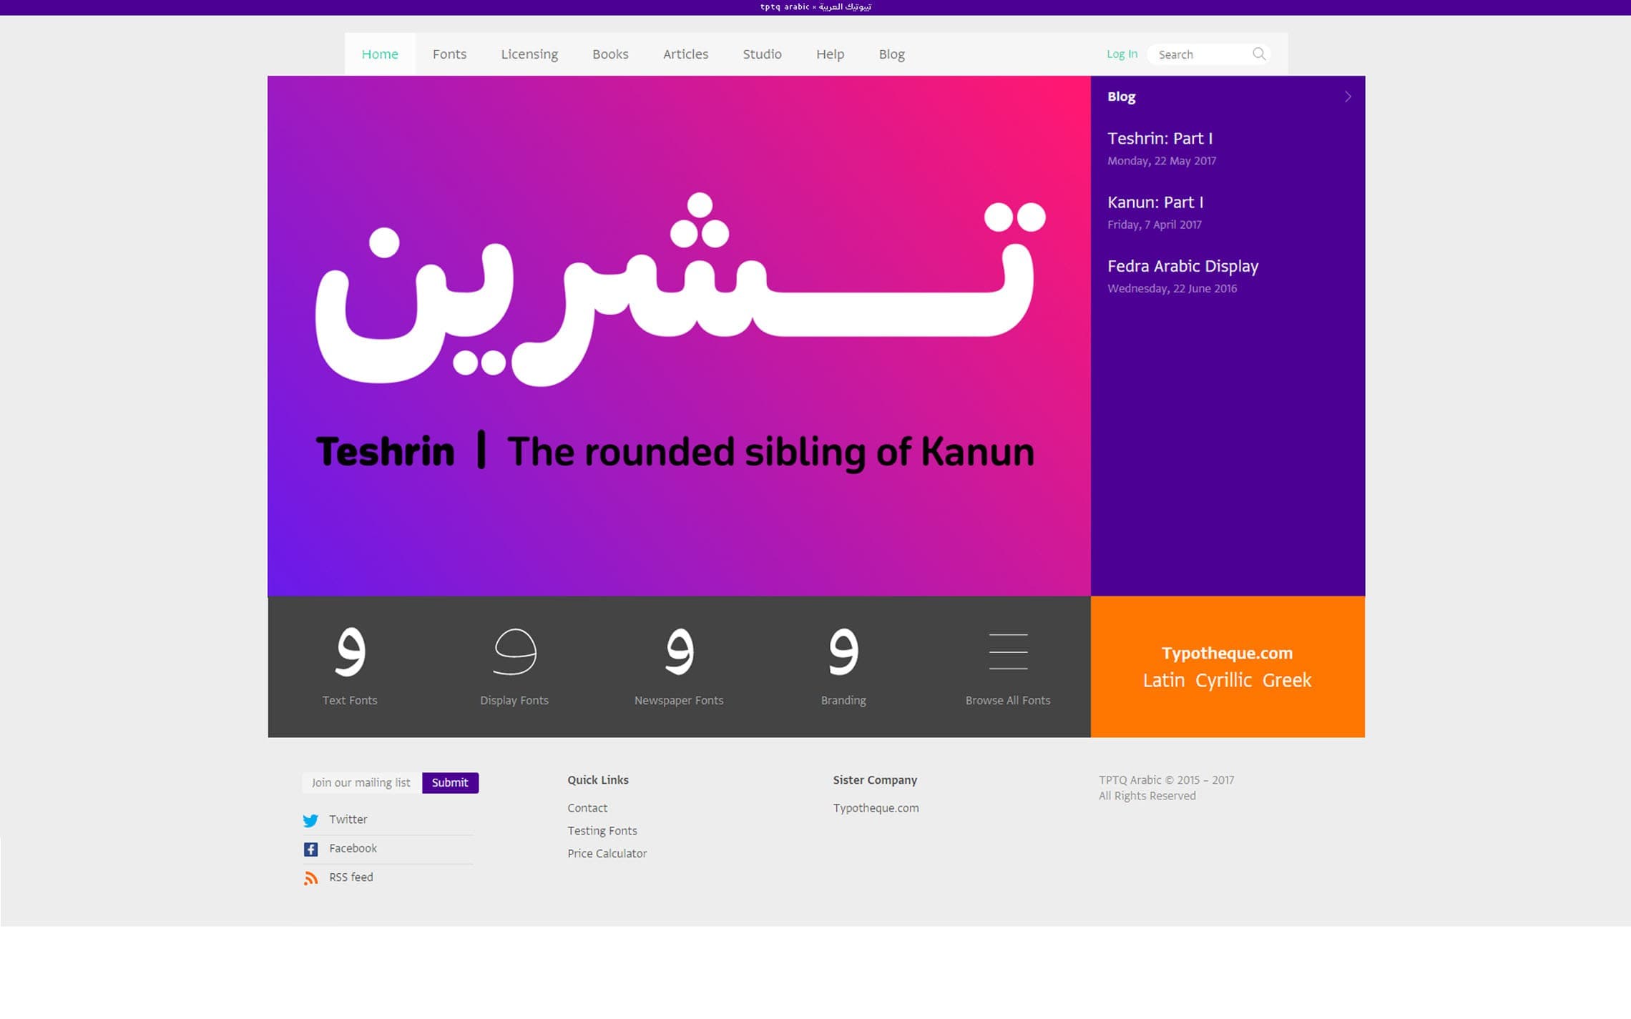Open Typotheque.com in orange box
The height and width of the screenshot is (1019, 1631).
1227,653
